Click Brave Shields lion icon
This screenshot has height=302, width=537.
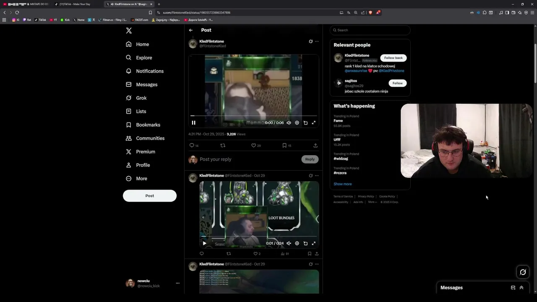370,13
